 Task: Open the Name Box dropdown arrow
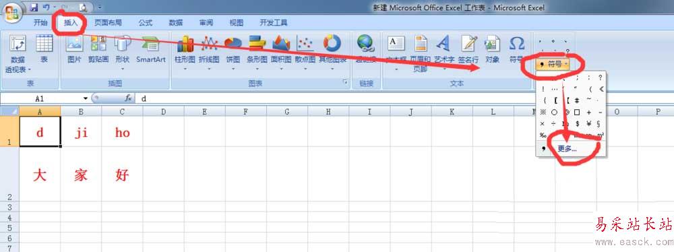point(86,98)
